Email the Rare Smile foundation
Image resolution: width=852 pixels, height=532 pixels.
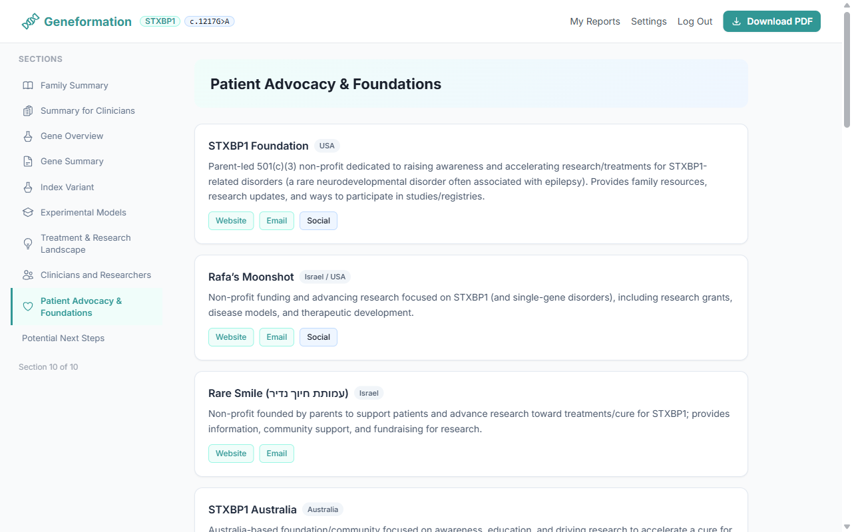pos(276,453)
